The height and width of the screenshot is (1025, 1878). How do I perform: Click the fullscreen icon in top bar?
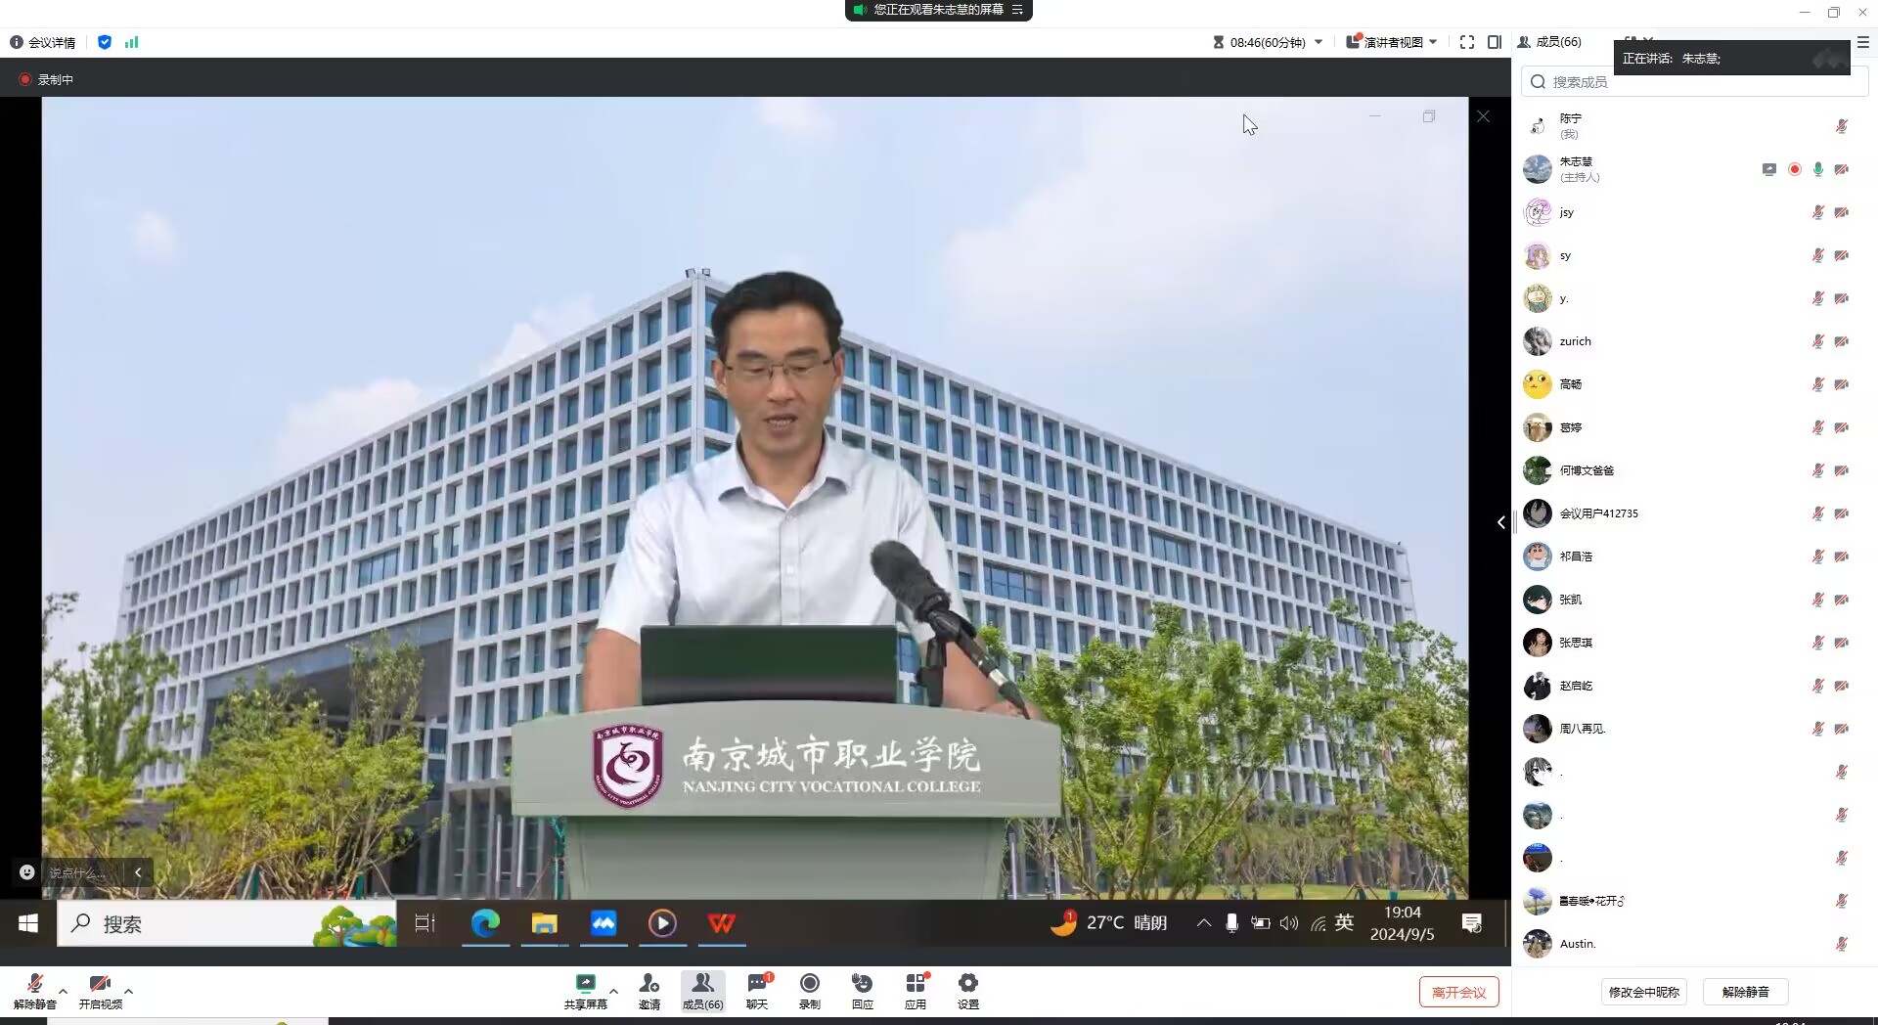point(1466,42)
